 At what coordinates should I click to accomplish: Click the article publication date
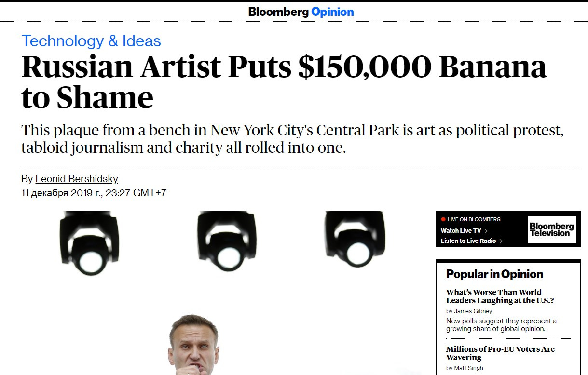(x=94, y=193)
